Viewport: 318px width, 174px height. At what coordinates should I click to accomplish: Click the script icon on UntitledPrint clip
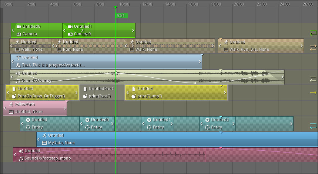pos(85,89)
